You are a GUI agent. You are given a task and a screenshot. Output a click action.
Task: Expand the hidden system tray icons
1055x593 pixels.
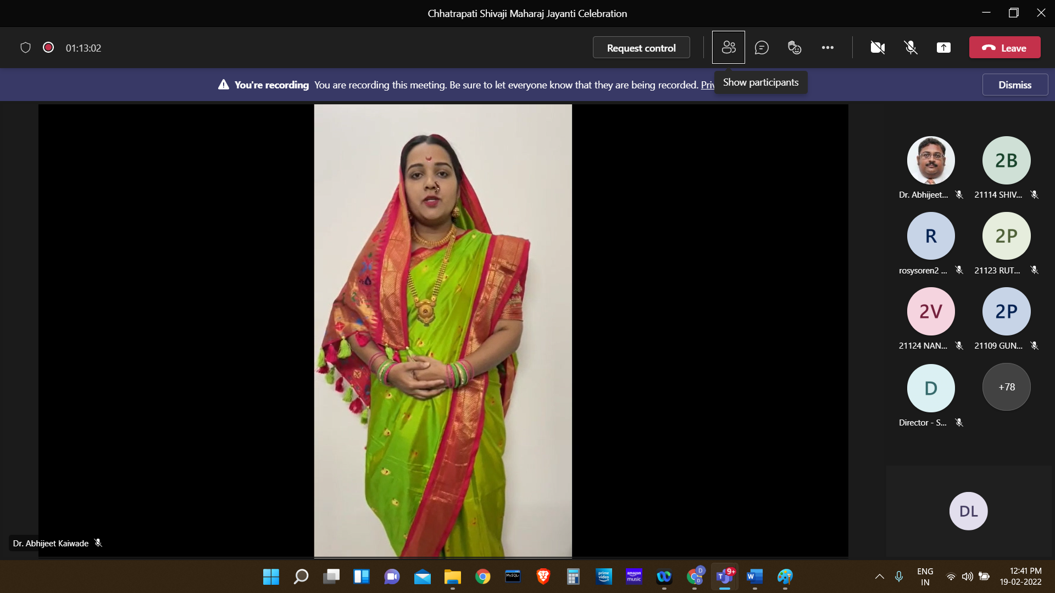pyautogui.click(x=879, y=577)
